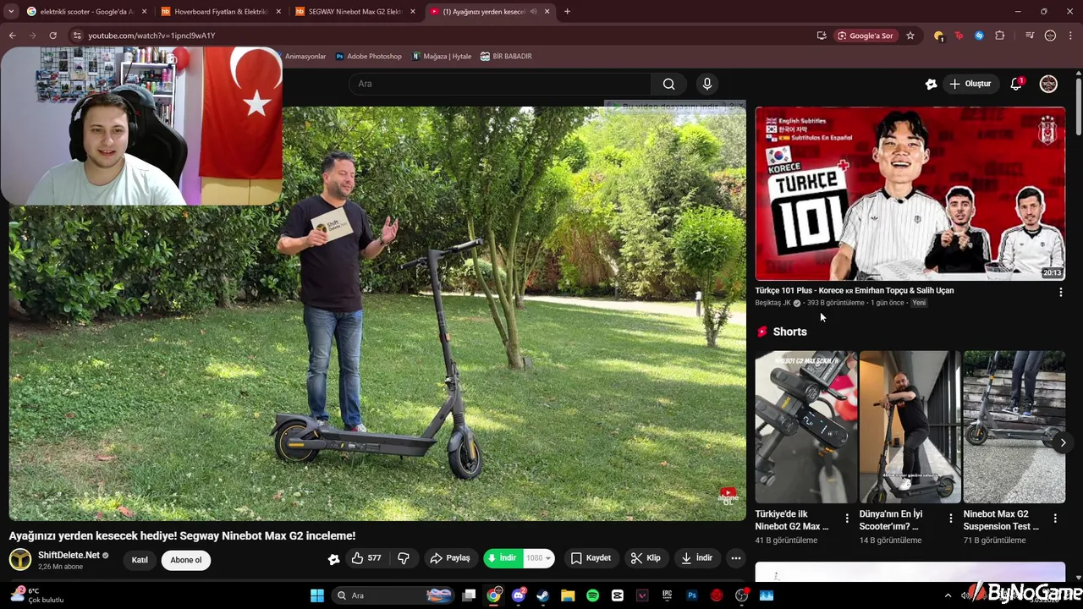The width and height of the screenshot is (1083, 609).
Task: Open Photoshop from the taskbar
Action: [692, 595]
